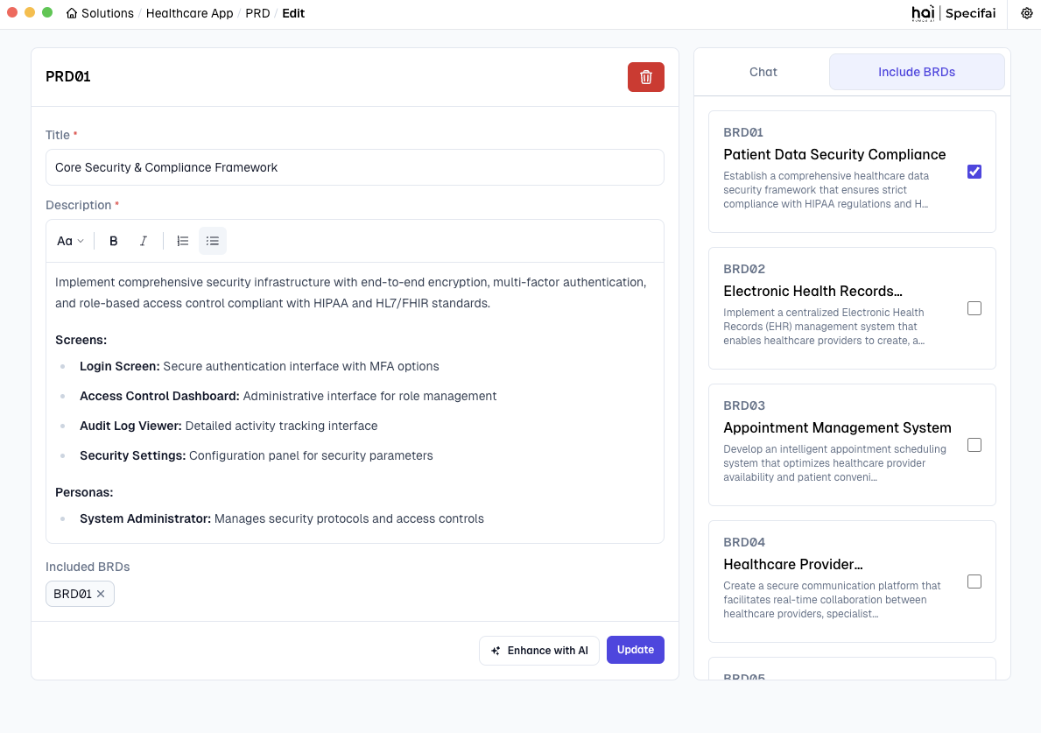This screenshot has height=733, width=1041.
Task: Switch to the Chat tab
Action: click(763, 72)
